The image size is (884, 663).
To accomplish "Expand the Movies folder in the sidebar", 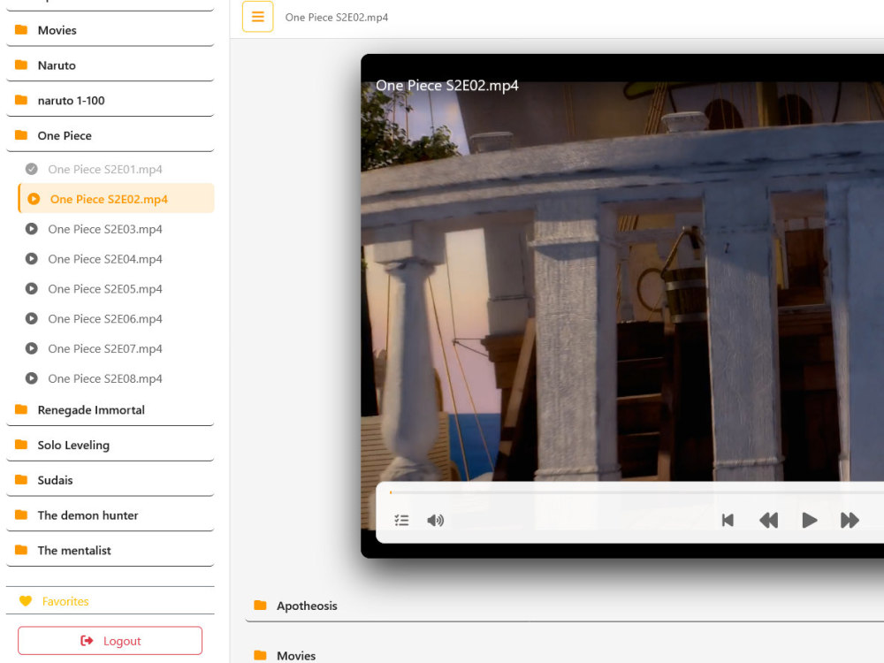I will 110,30.
